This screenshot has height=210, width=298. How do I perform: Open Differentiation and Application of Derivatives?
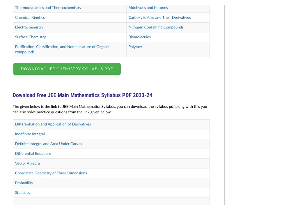(53, 124)
